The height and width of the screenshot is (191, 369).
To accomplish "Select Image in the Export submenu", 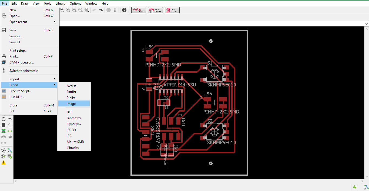I will (74, 104).
